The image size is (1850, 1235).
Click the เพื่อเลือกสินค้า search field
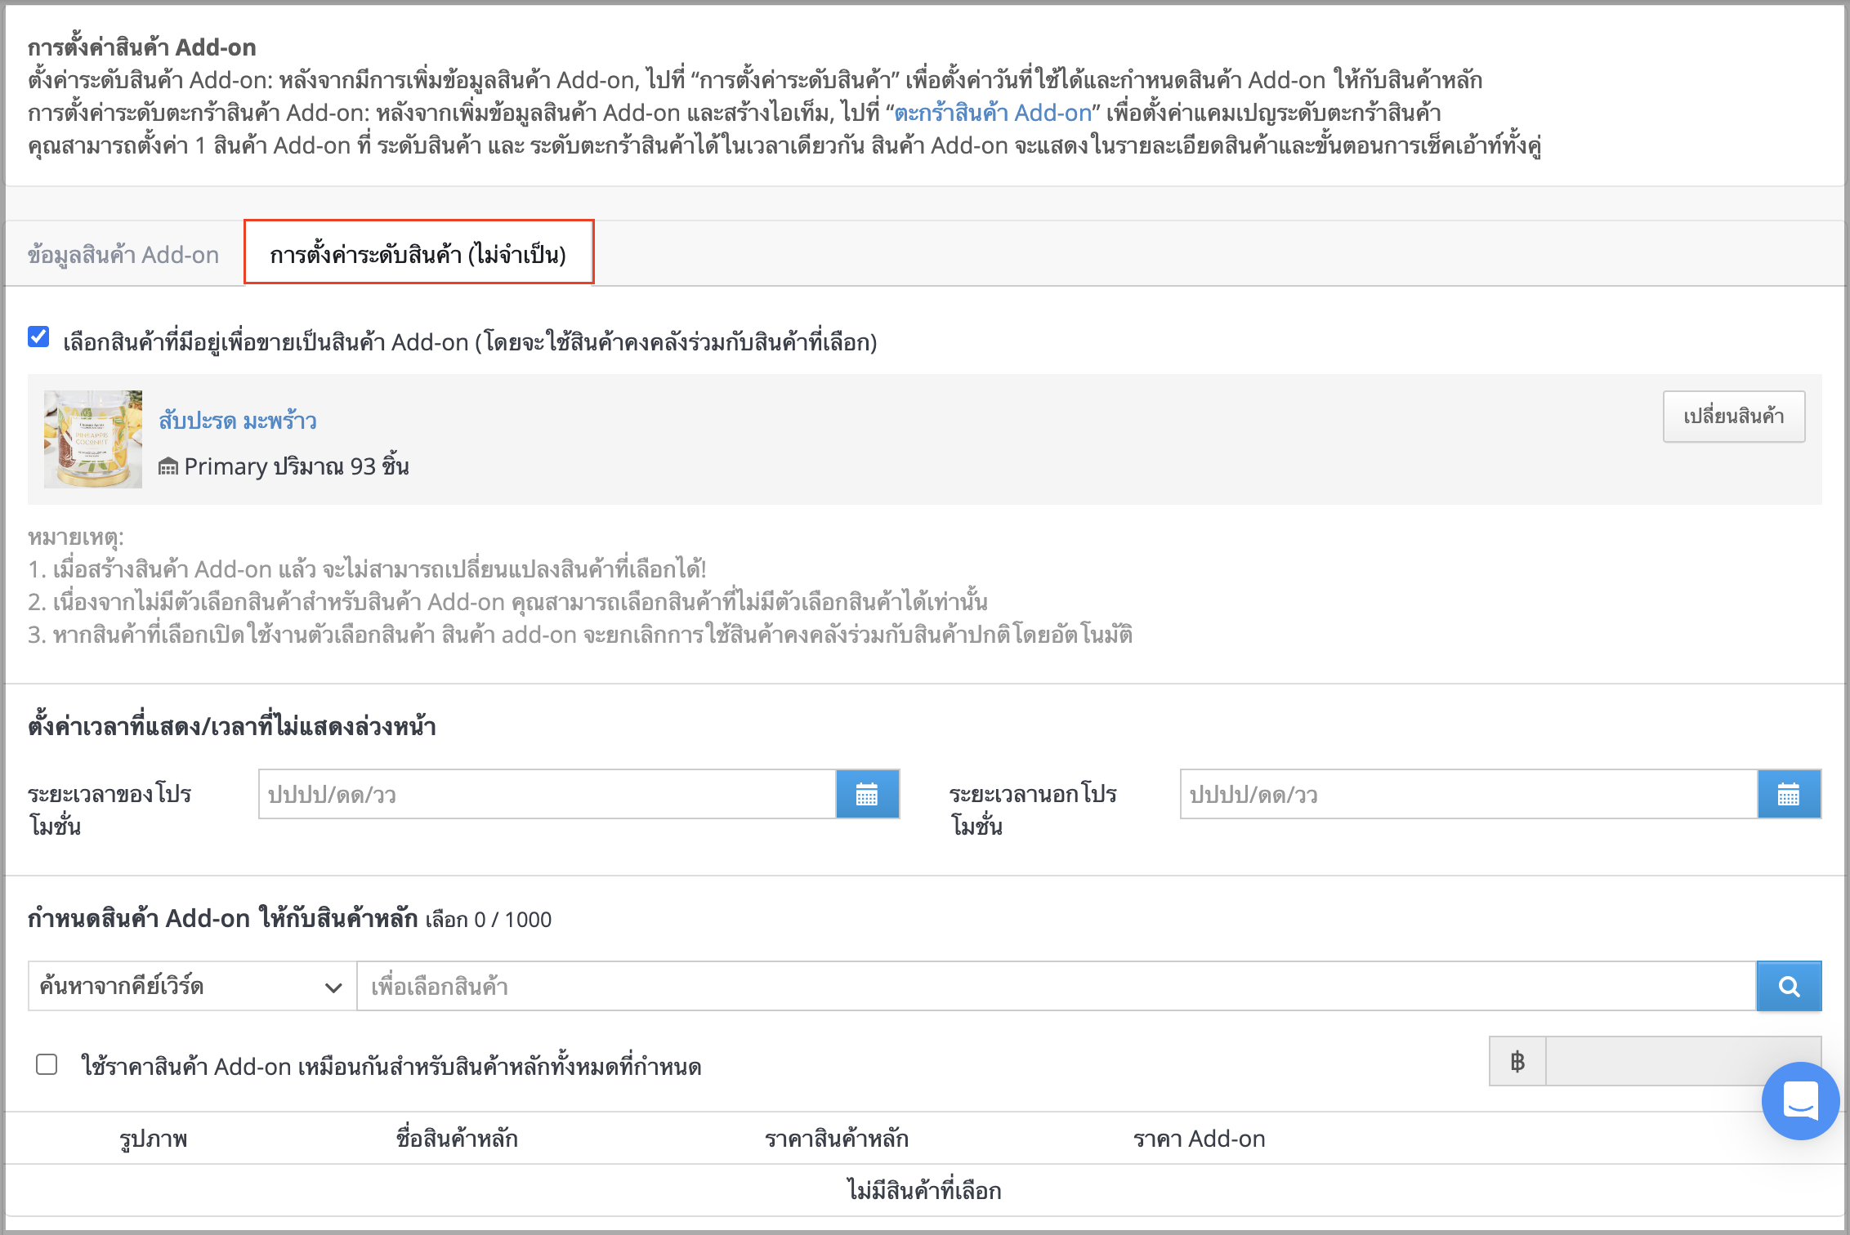point(1057,986)
